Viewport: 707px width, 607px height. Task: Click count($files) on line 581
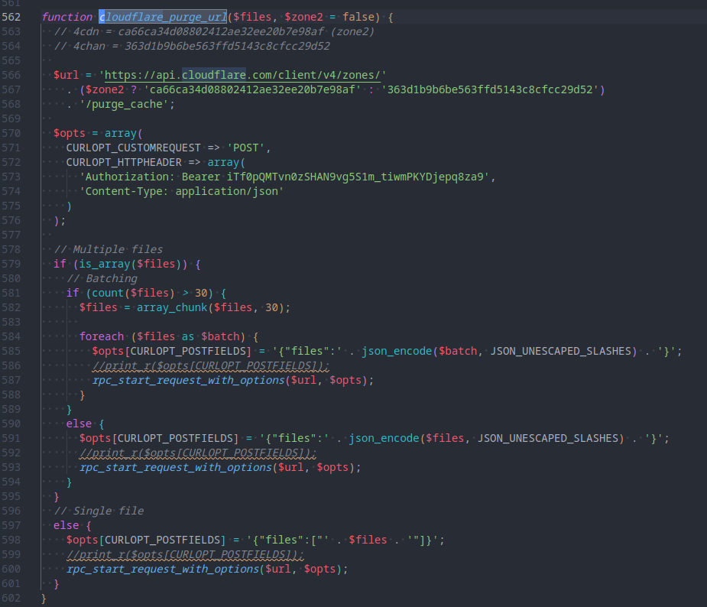click(x=134, y=293)
